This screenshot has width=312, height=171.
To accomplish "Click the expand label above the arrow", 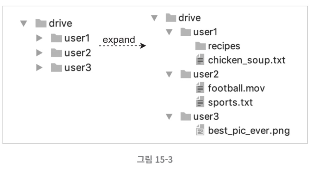I will [119, 40].
